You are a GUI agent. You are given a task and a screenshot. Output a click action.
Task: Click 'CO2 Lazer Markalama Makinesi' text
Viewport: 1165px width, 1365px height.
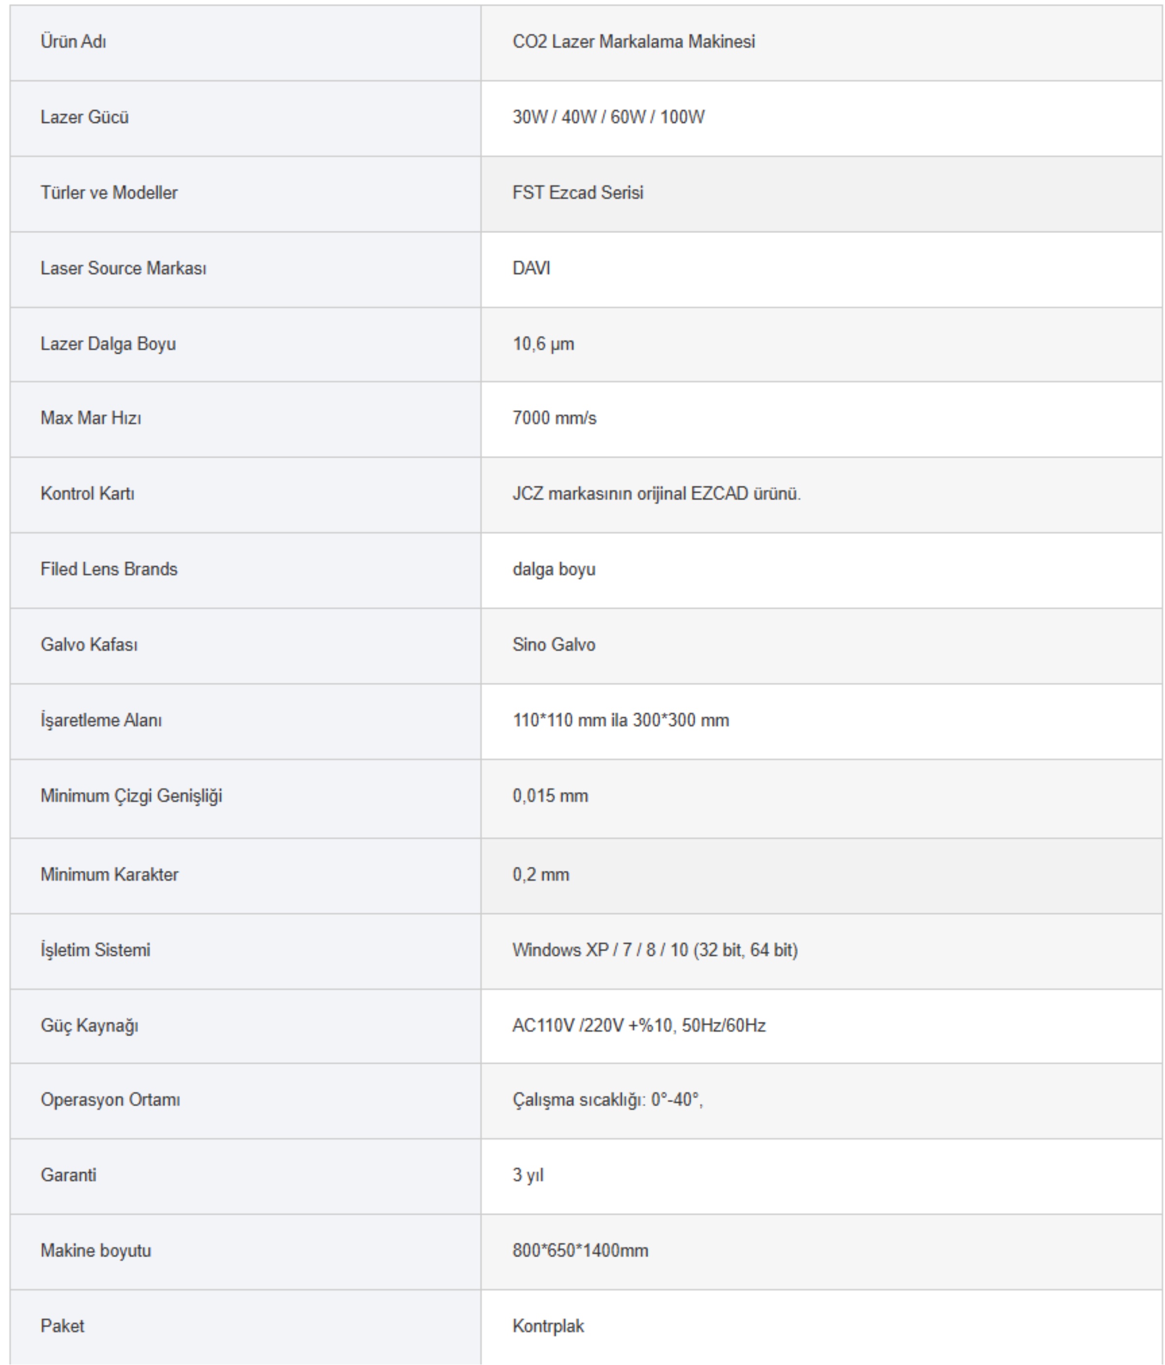click(x=633, y=41)
